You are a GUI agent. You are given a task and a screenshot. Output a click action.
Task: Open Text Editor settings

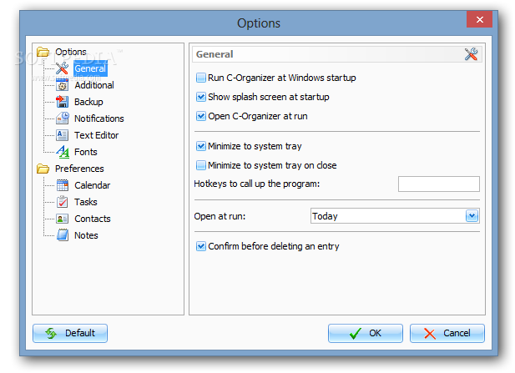coord(97,135)
